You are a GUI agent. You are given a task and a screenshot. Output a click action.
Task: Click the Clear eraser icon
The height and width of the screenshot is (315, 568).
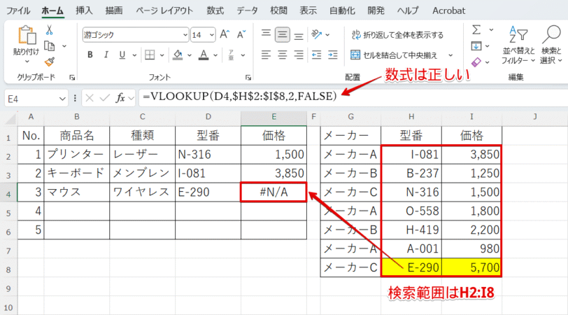[x=476, y=62]
